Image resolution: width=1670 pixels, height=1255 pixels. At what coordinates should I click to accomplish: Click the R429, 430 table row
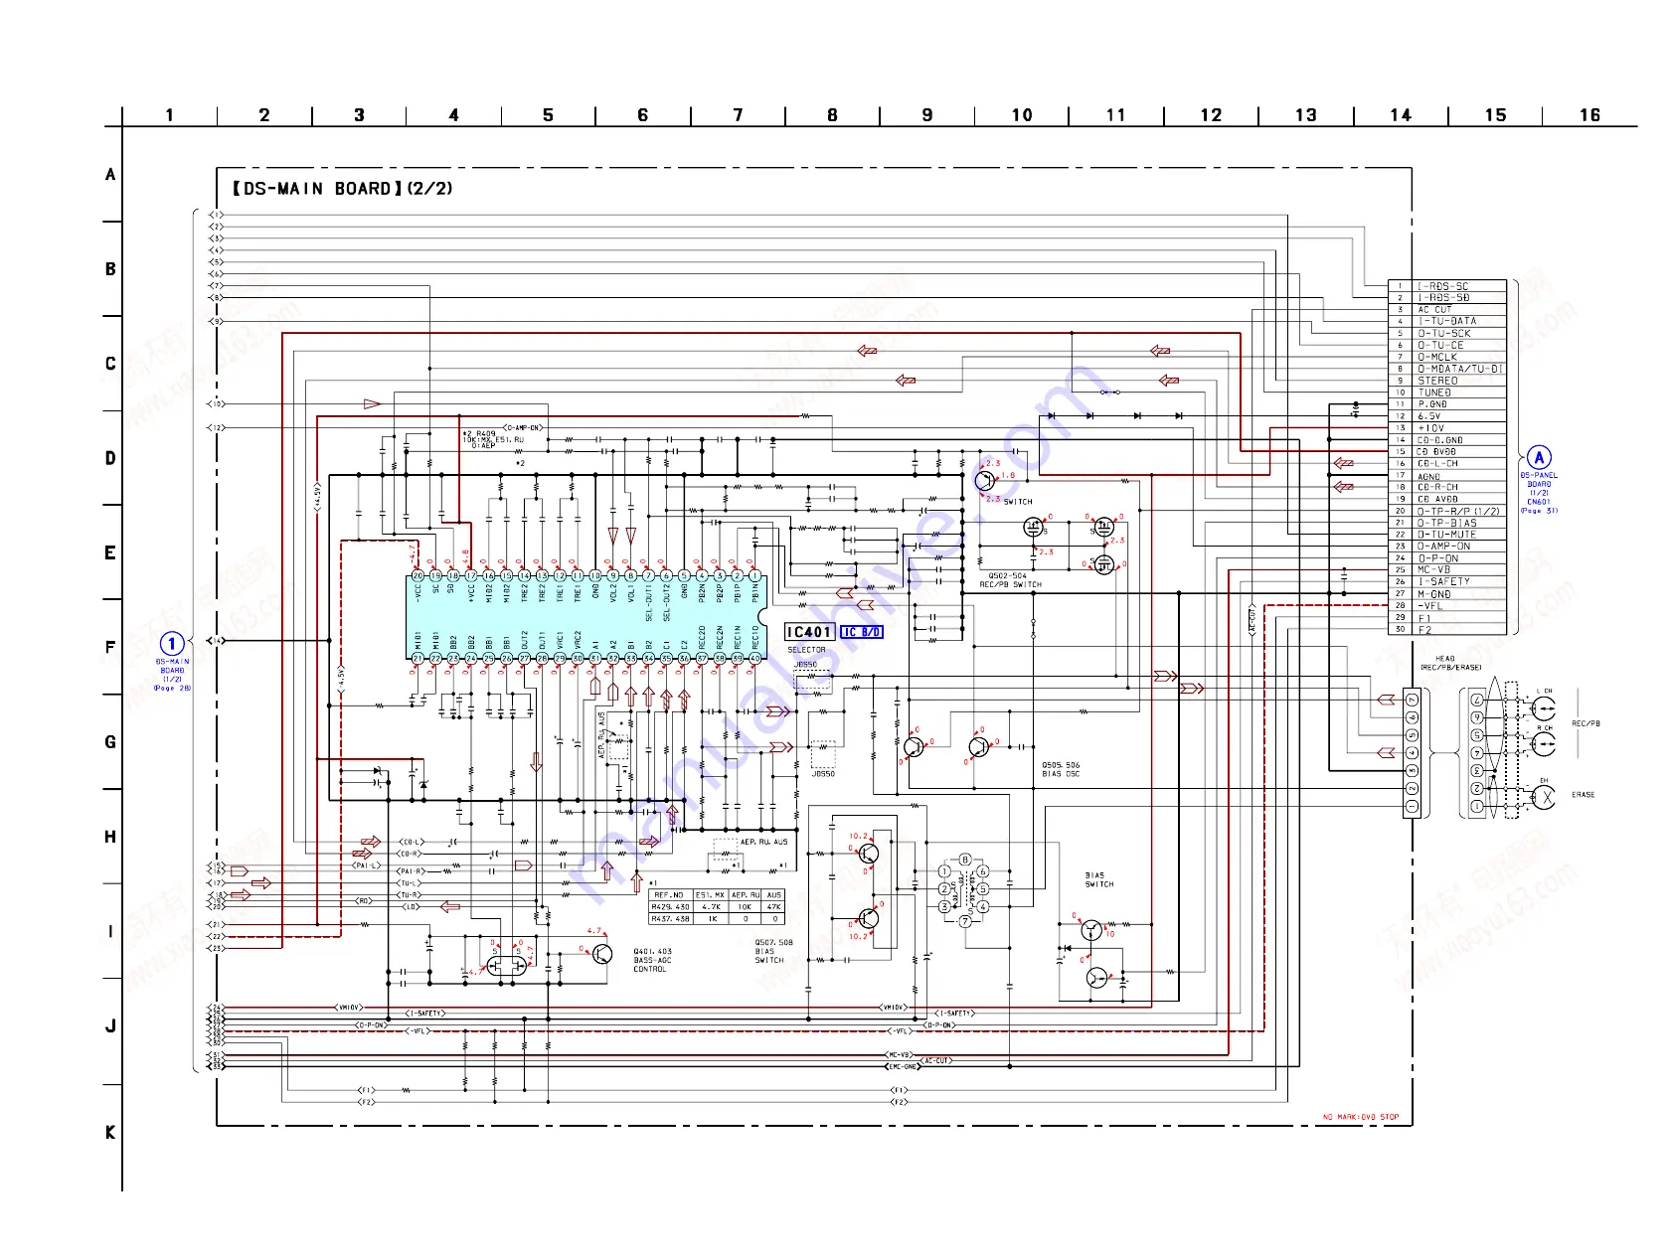pyautogui.click(x=716, y=907)
